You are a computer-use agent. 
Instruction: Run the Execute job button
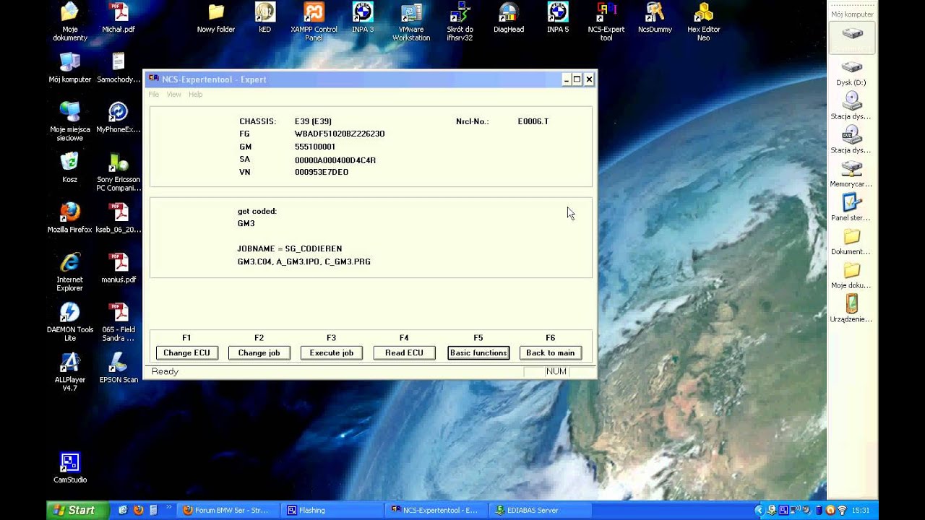pyautogui.click(x=332, y=352)
